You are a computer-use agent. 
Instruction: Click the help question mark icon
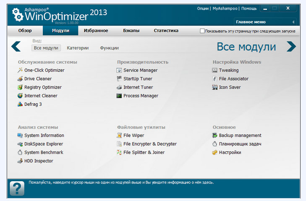click(x=17, y=188)
